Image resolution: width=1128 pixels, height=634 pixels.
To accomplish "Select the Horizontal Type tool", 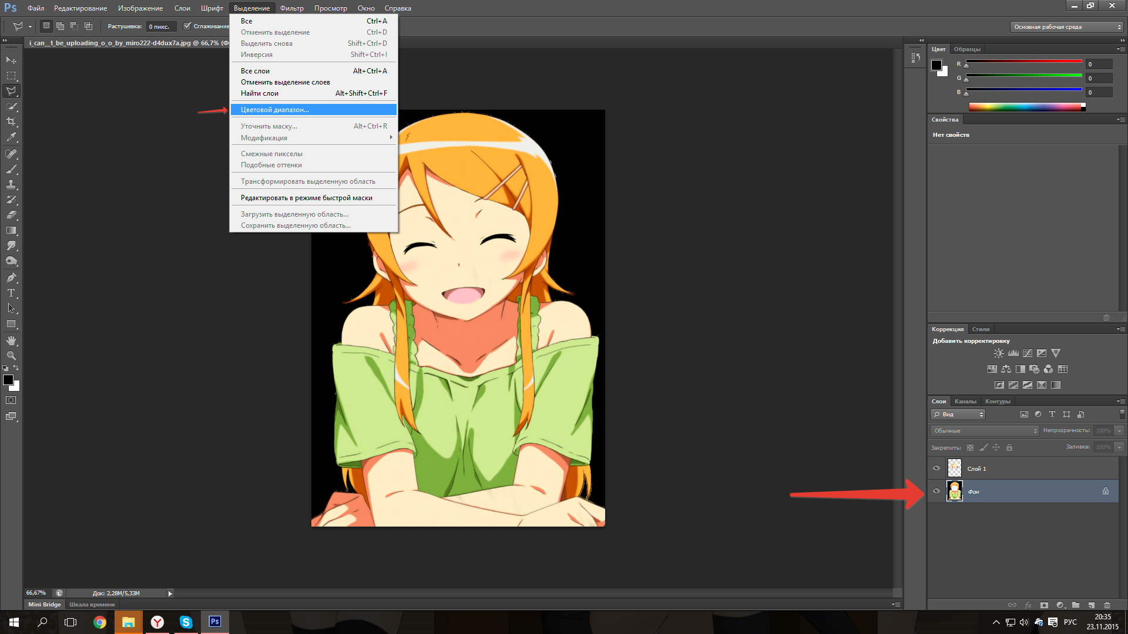I will 11,293.
